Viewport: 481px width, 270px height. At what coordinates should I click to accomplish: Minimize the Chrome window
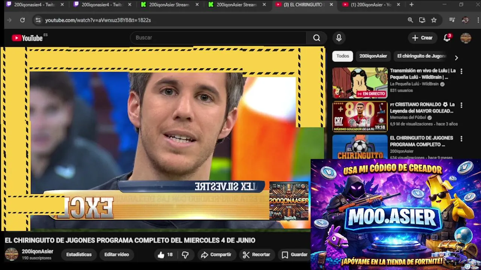click(444, 4)
